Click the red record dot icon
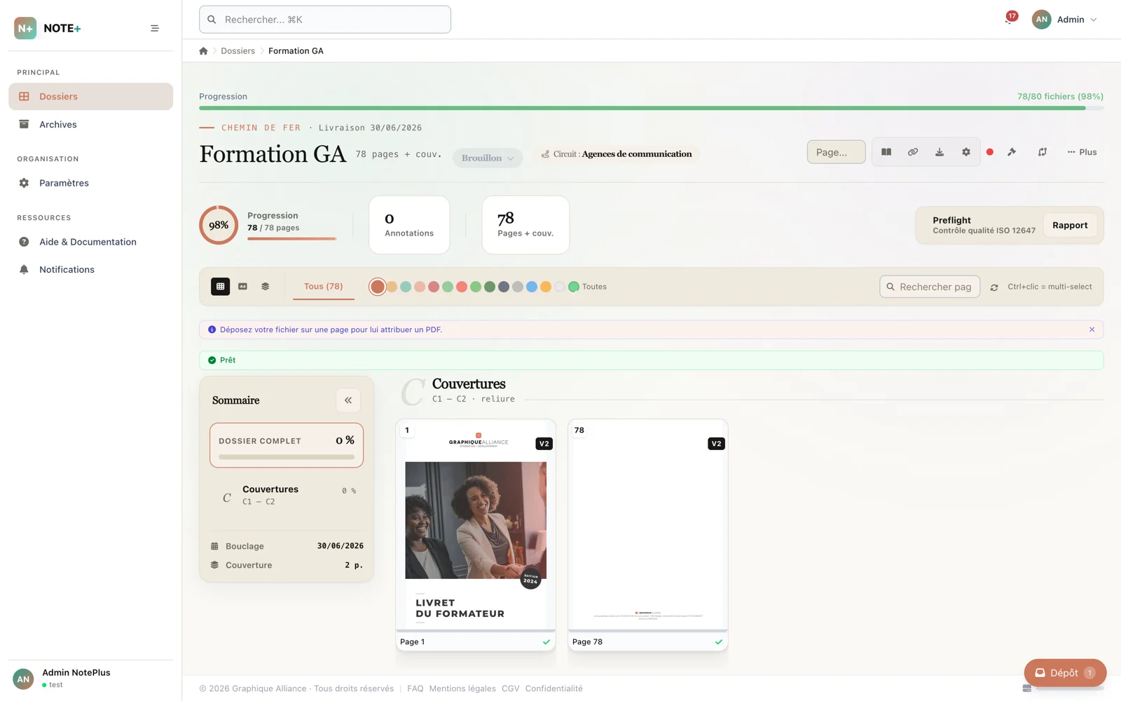This screenshot has height=701, width=1121. [990, 152]
